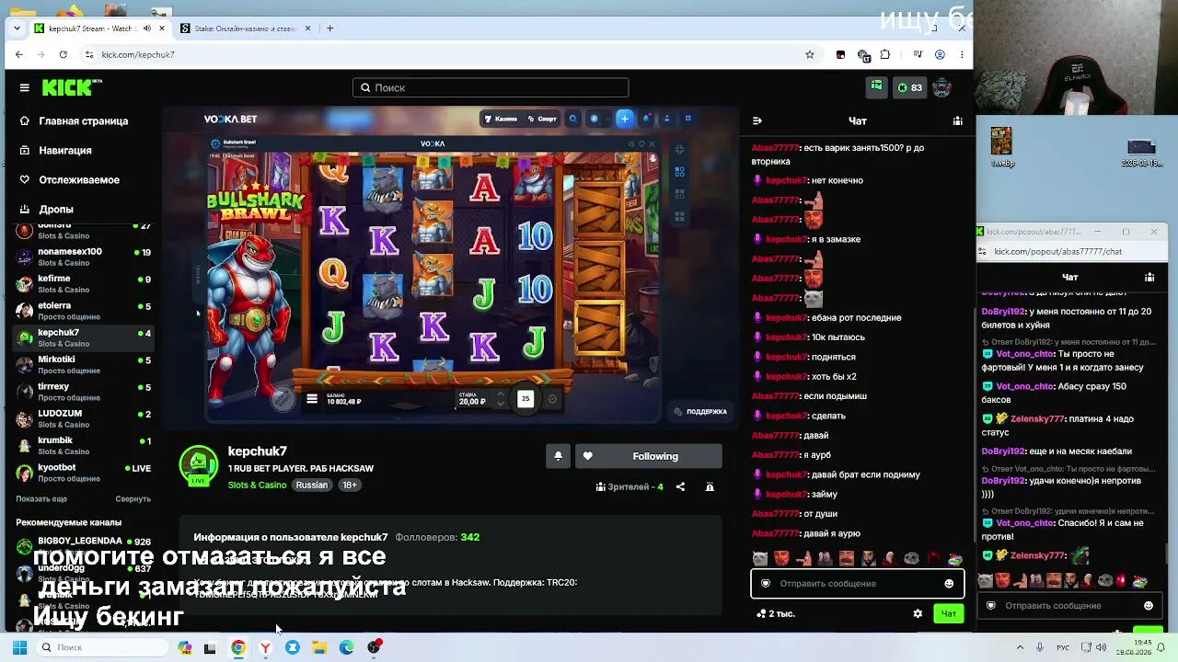This screenshot has width=1178, height=662.
Task: Click the spin button showing 25
Action: coord(525,398)
